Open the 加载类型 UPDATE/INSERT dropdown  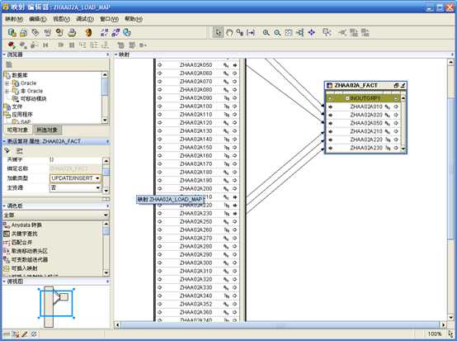97,178
